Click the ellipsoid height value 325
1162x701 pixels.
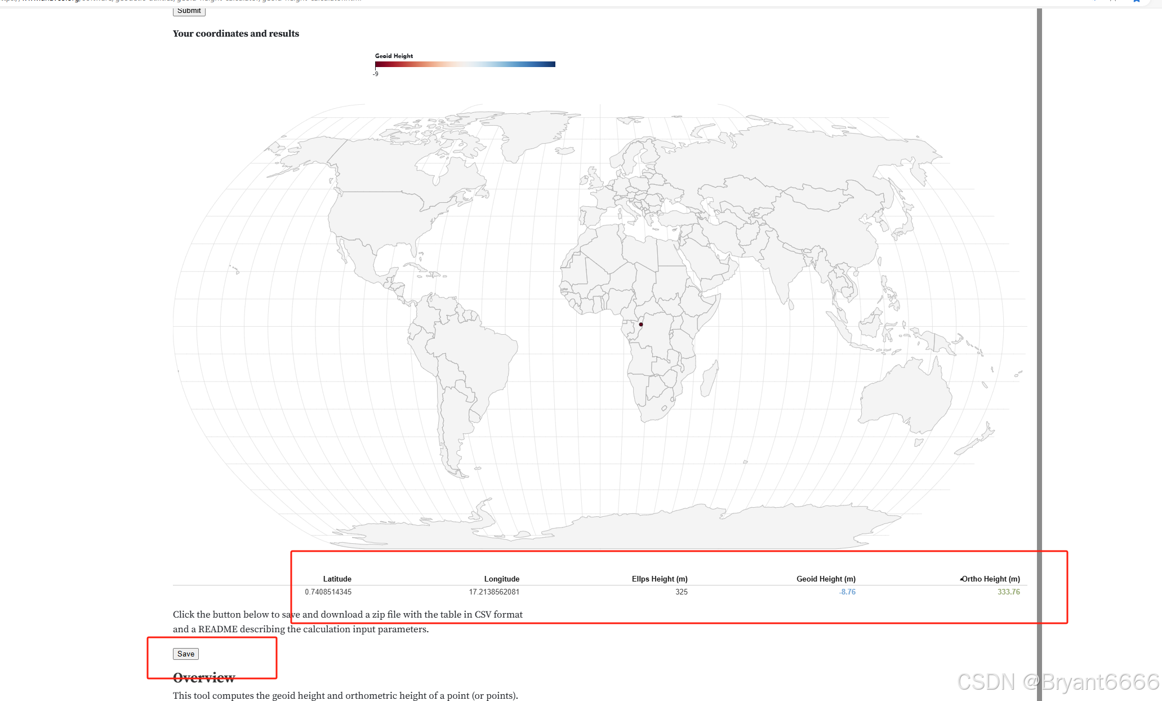[681, 592]
